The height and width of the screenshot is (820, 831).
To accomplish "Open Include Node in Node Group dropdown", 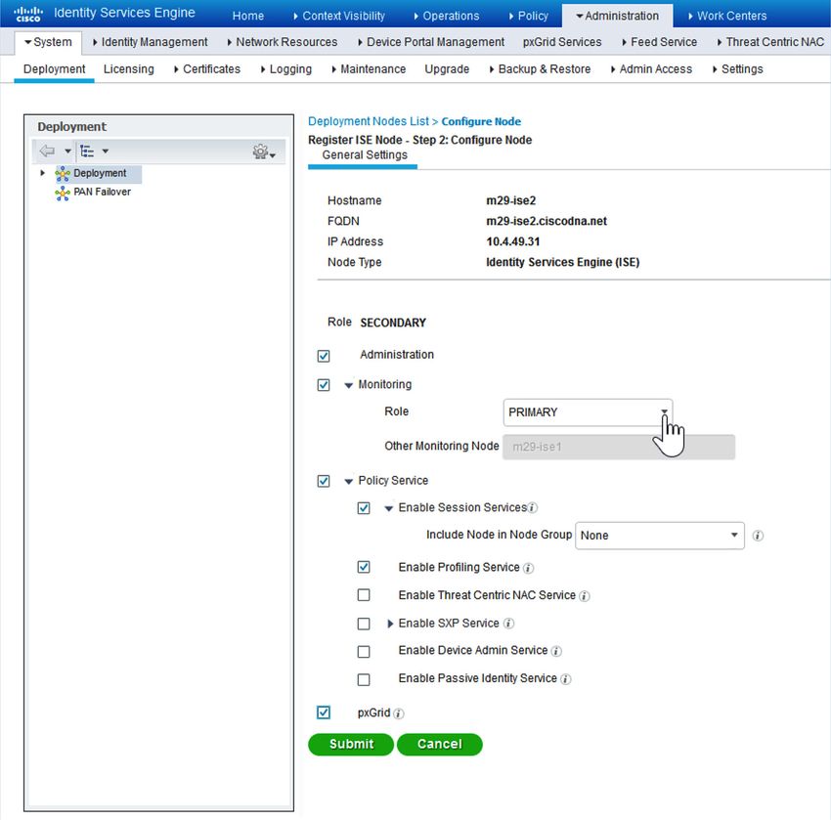I will pos(660,536).
